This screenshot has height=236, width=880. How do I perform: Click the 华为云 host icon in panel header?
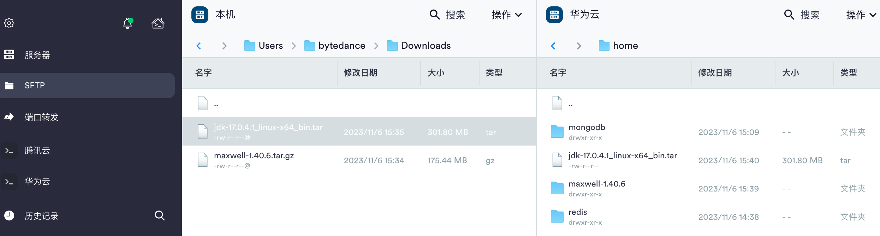click(554, 15)
